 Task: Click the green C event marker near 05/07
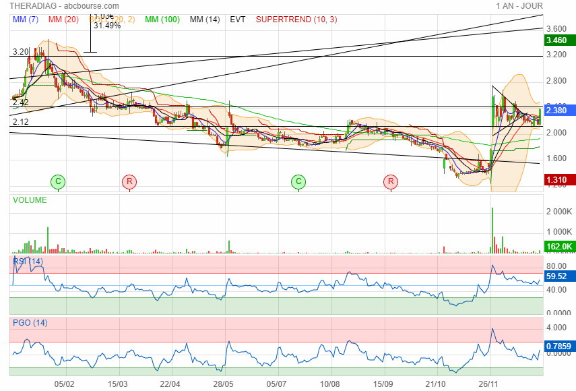298,181
